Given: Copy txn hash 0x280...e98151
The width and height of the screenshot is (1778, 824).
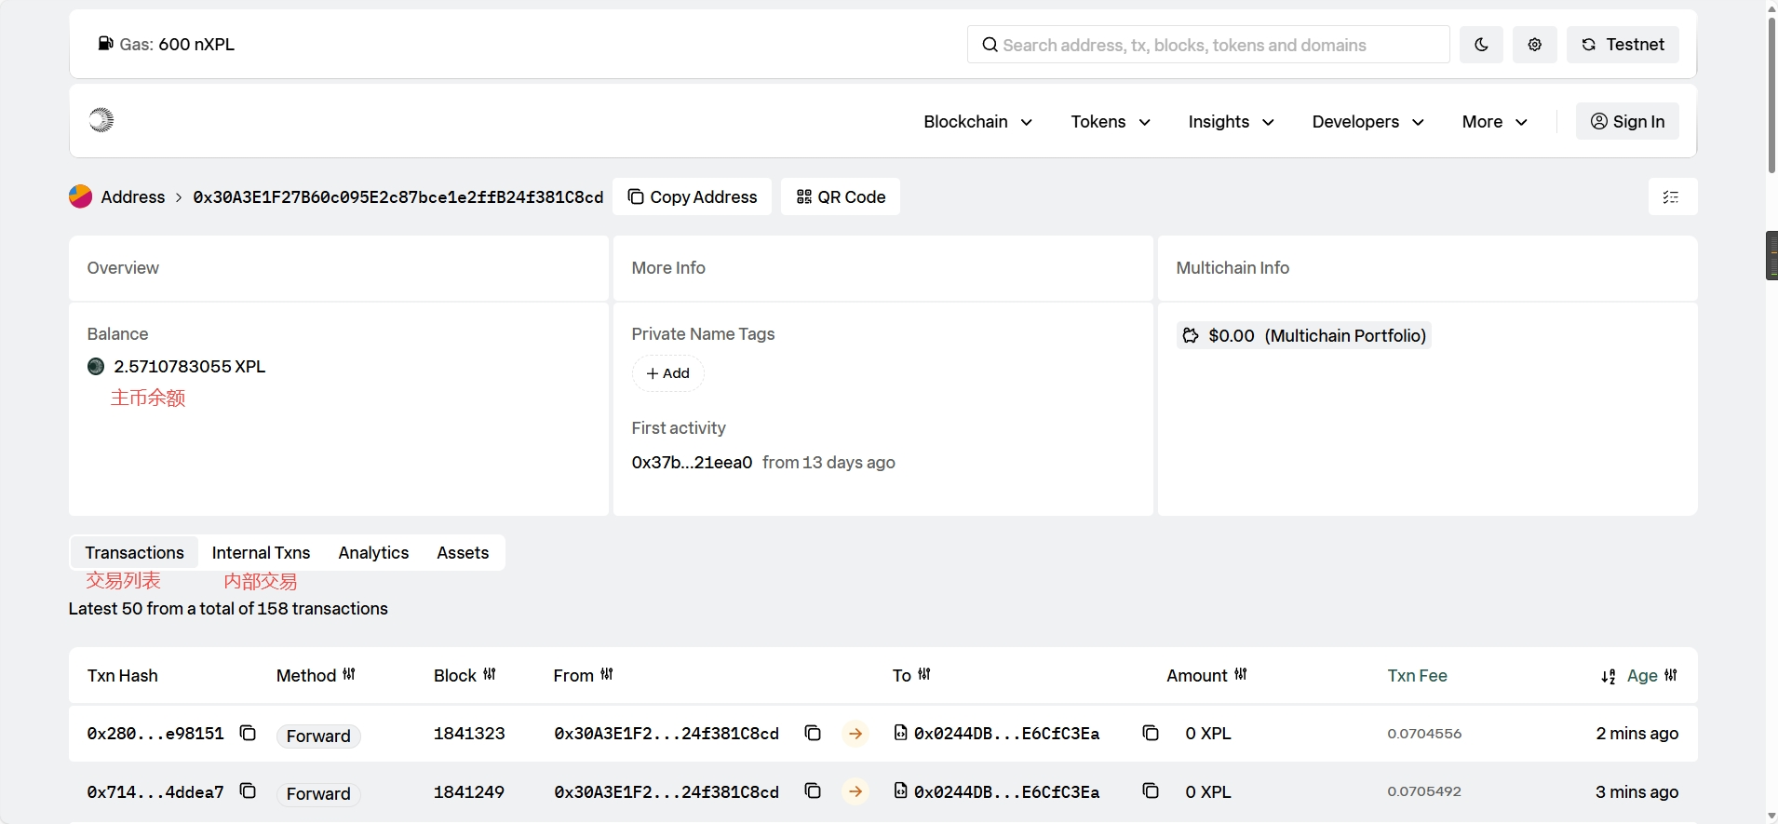Looking at the screenshot, I should click(x=248, y=733).
